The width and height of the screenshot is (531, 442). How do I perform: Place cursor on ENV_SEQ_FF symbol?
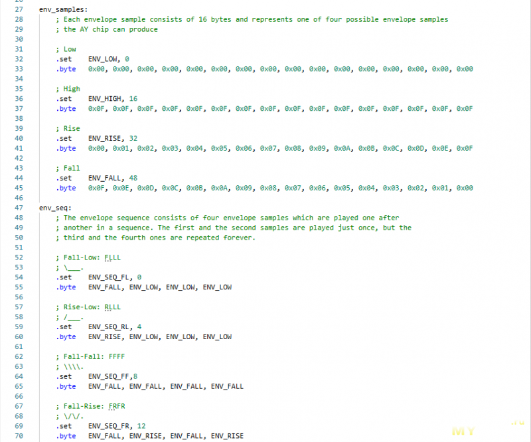click(x=108, y=376)
